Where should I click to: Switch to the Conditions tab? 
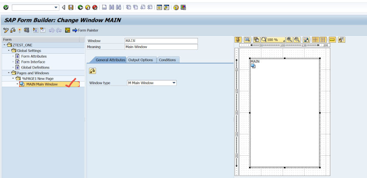pyautogui.click(x=167, y=60)
